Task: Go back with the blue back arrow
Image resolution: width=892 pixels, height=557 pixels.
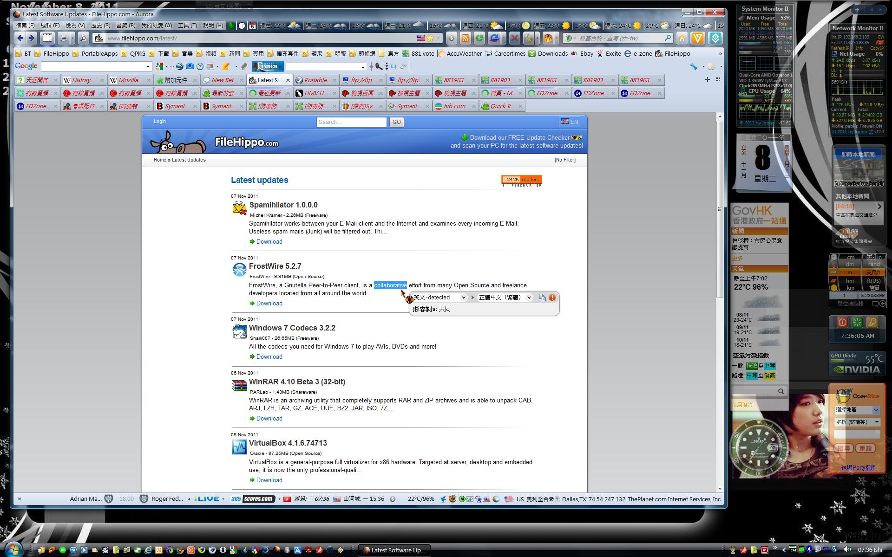Action: (x=20, y=38)
